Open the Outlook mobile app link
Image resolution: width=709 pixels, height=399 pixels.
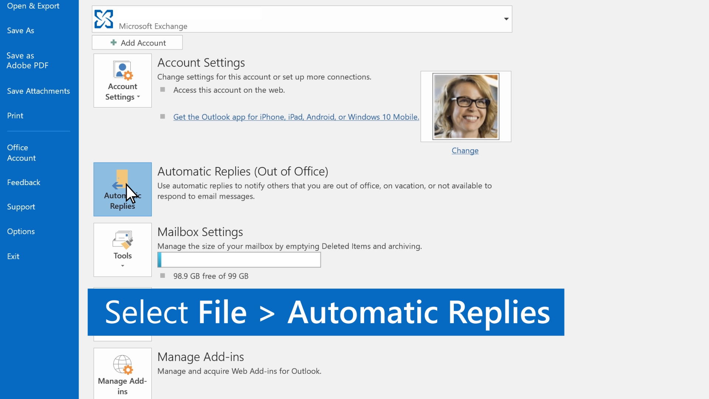click(x=296, y=117)
